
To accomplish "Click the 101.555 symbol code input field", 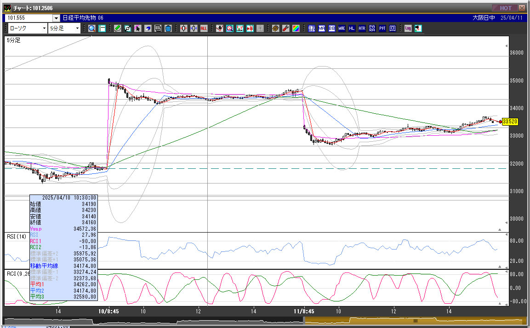I will tap(29, 18).
